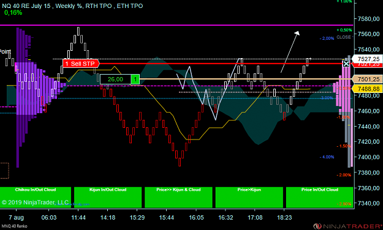Click the green 0,16% weekly percent value
Image resolution: width=383 pixels, height=230 pixels.
(13, 13)
